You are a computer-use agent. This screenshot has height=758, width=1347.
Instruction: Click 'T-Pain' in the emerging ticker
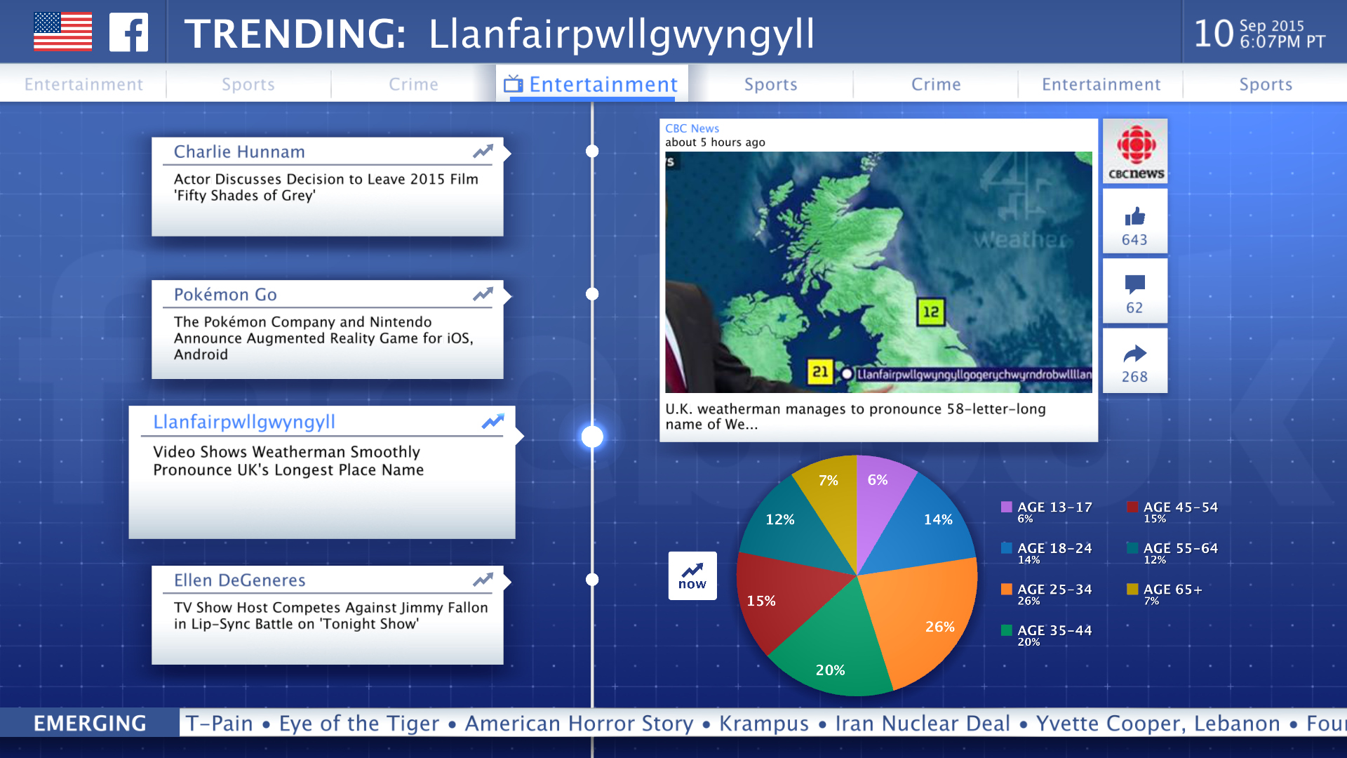click(x=219, y=723)
